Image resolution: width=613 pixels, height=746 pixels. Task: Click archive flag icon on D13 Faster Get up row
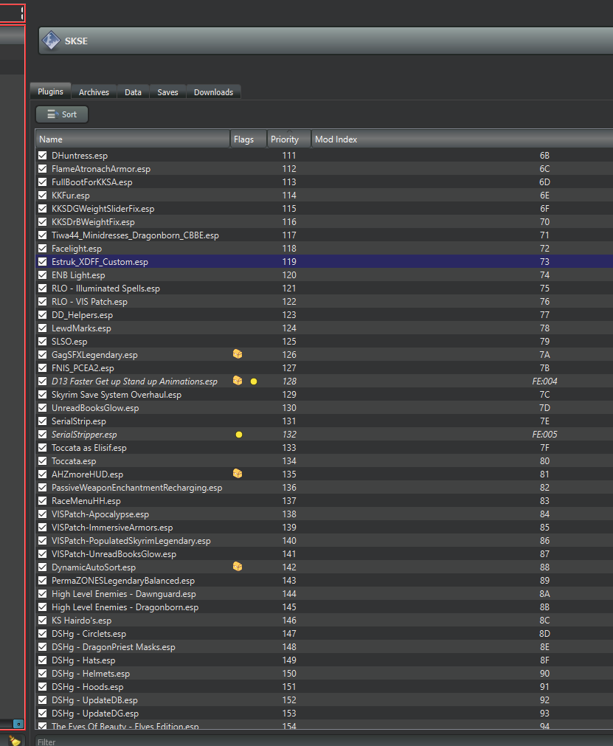pos(238,381)
